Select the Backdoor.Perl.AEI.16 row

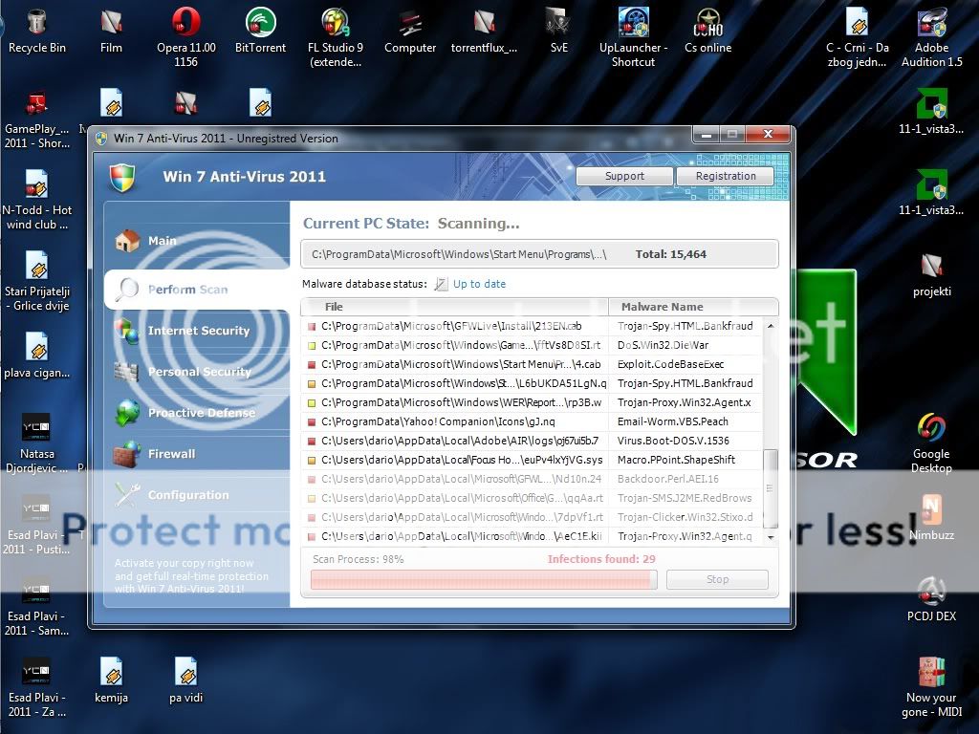(532, 479)
